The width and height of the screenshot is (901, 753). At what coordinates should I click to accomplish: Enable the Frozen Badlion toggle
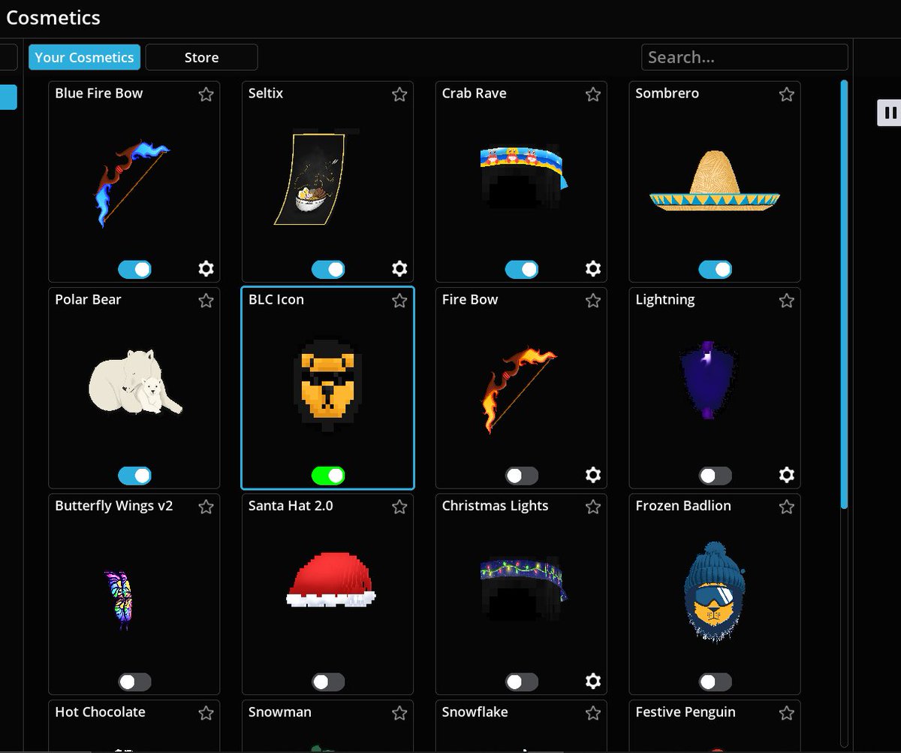point(716,682)
